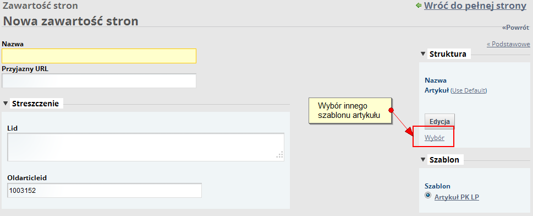Click the Lid text area resize grip
Viewport: 533px width, 216px height.
280,155
